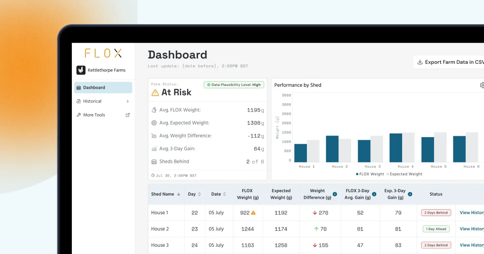Export Farm Data in CSV

(449, 62)
